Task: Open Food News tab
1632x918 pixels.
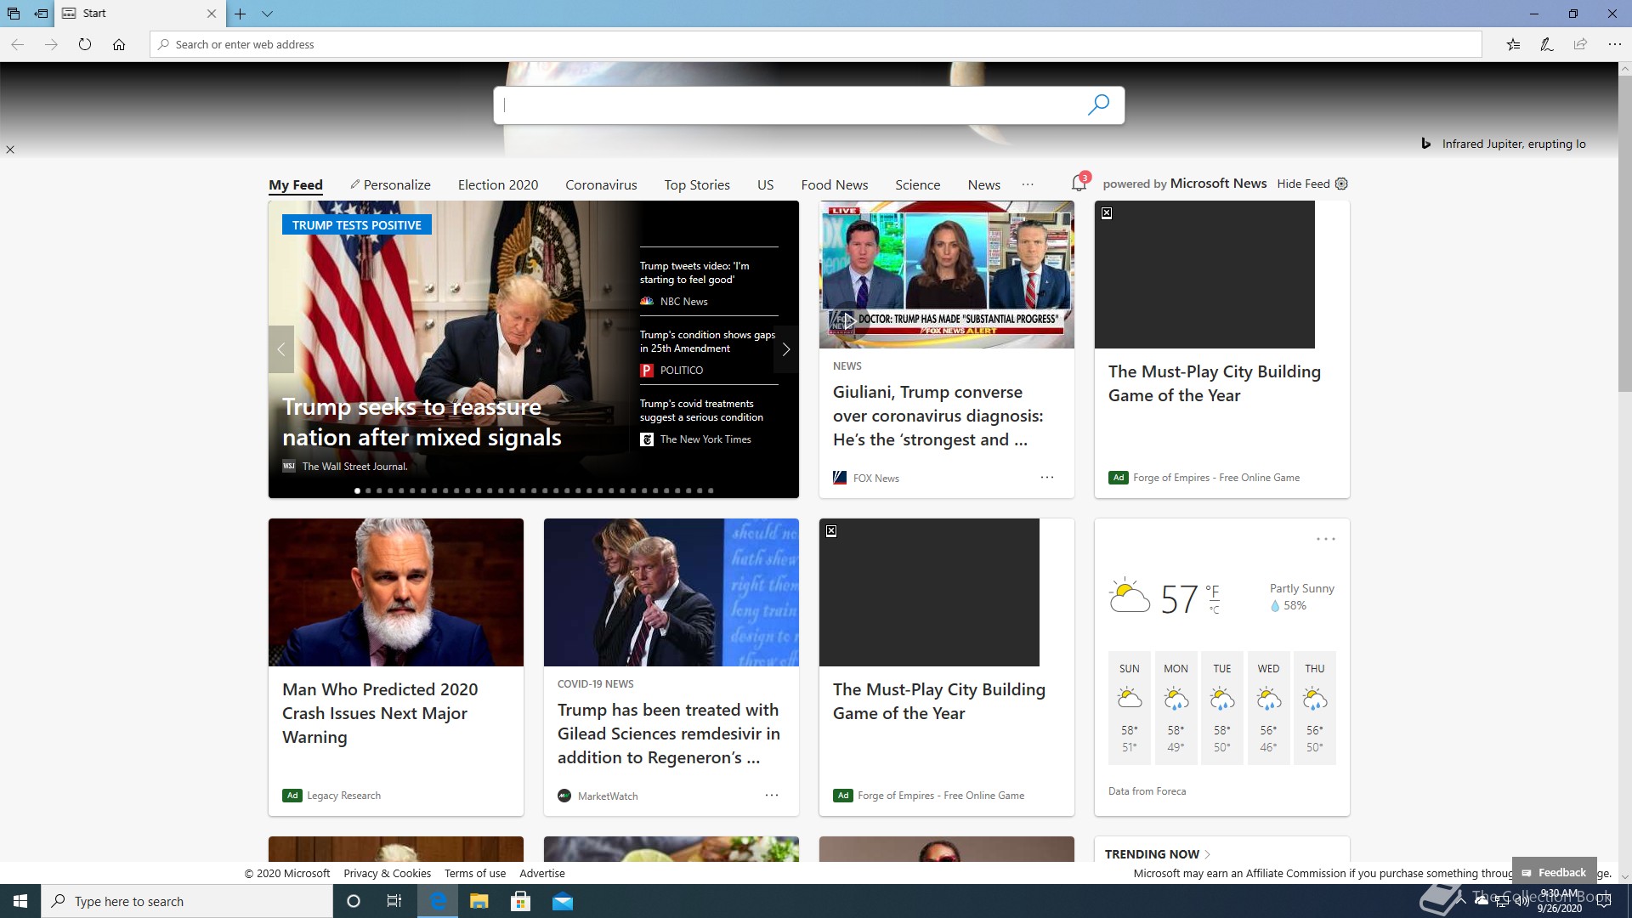Action: pos(835,184)
